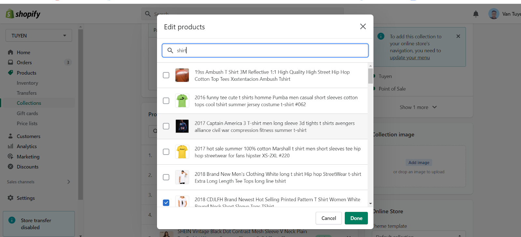This screenshot has width=521, height=237.
Task: Click the Discounts icon in sidebar
Action: tap(10, 166)
